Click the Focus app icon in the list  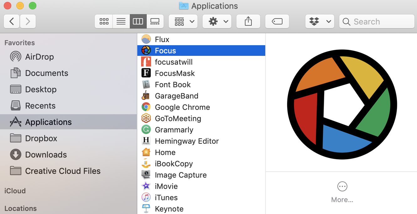(x=146, y=51)
